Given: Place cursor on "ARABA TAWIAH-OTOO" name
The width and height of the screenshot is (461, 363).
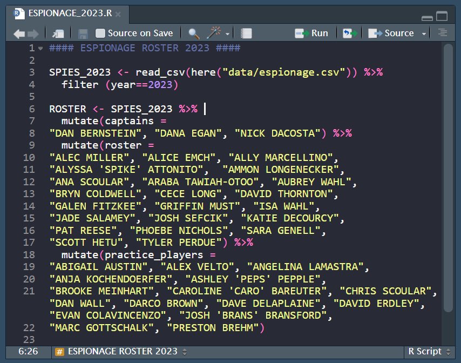Looking at the screenshot, I should (200, 182).
